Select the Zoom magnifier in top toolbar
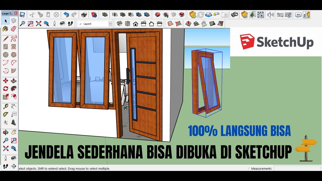This screenshot has width=322, height=181. (x=22, y=24)
